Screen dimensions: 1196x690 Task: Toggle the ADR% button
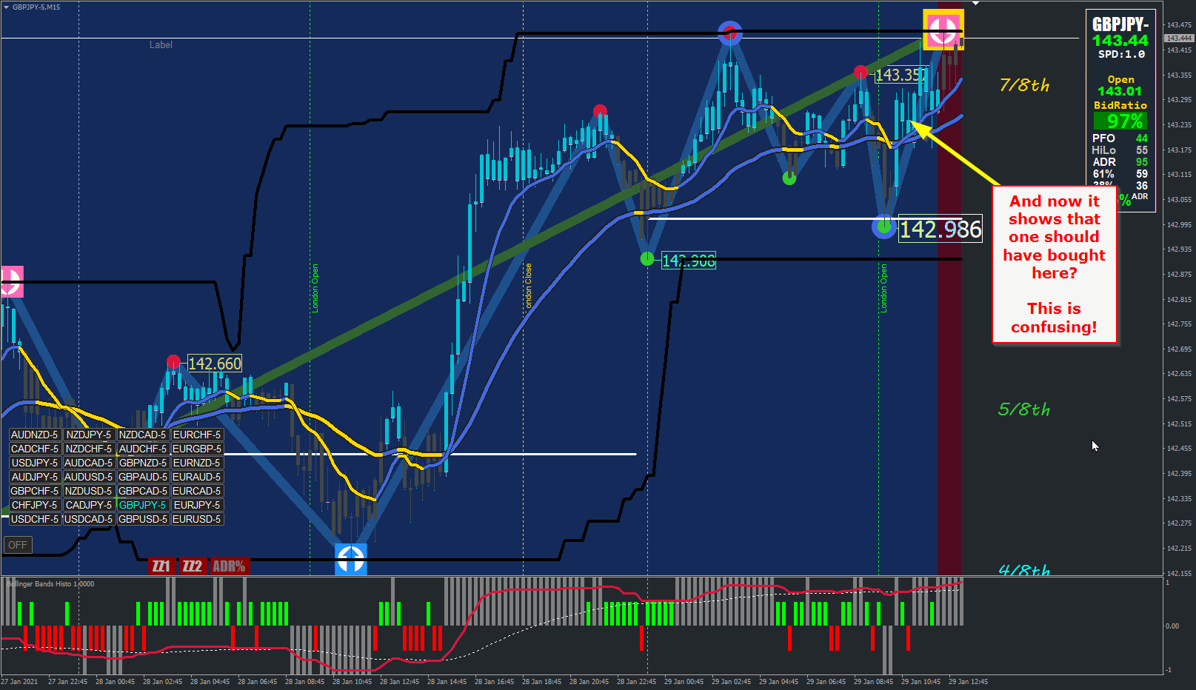coord(229,566)
